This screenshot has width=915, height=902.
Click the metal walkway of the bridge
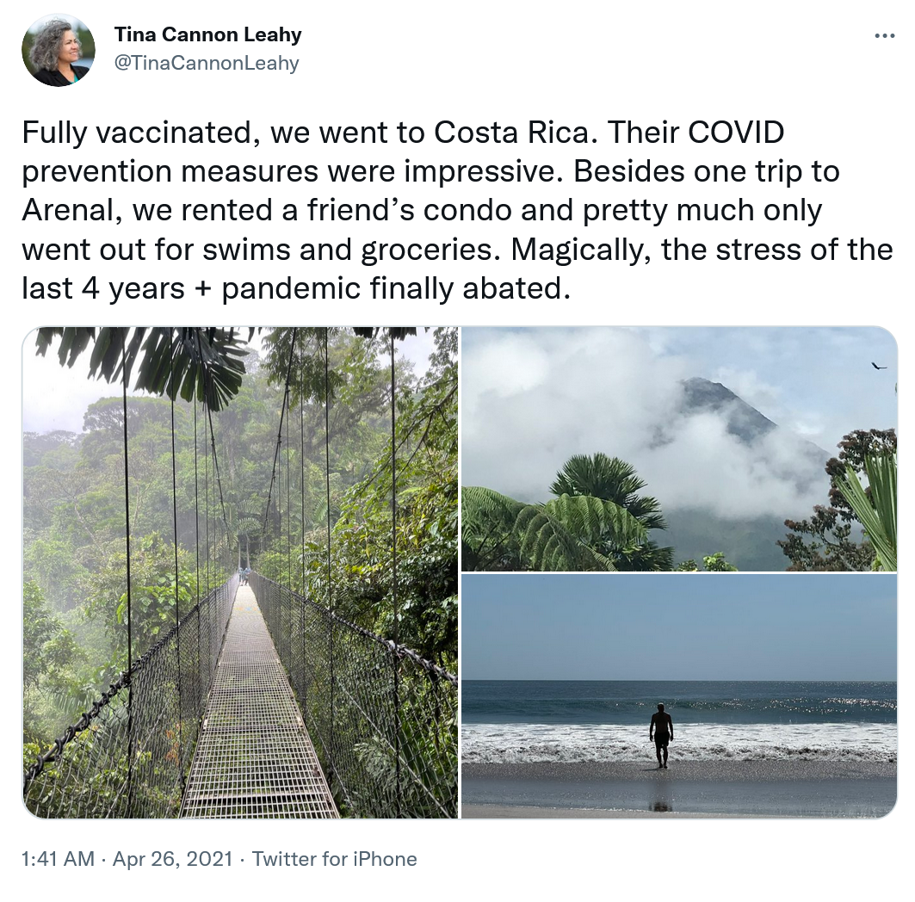click(x=257, y=732)
